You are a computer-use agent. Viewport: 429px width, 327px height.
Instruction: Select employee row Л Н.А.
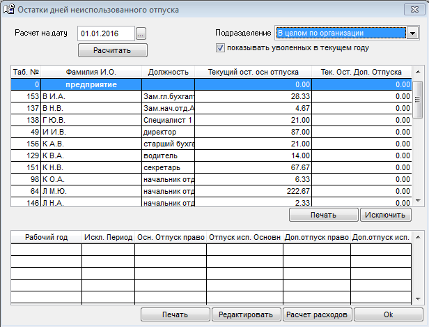pyautogui.click(x=211, y=202)
